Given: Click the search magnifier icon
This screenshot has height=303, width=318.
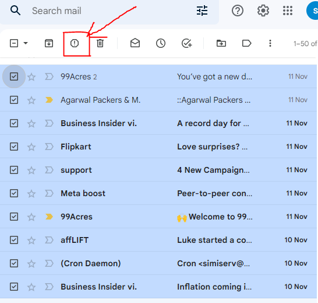Looking at the screenshot, I should pyautogui.click(x=15, y=11).
